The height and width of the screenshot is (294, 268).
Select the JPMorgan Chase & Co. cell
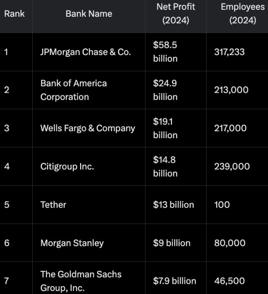pyautogui.click(x=85, y=52)
